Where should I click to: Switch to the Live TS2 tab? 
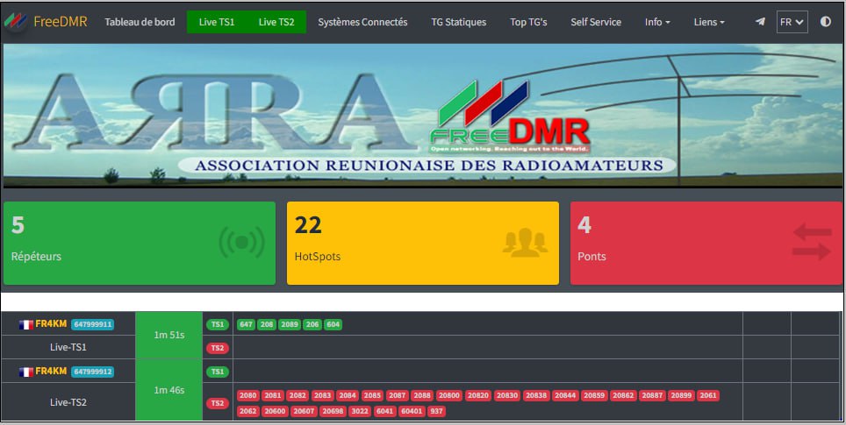click(x=276, y=22)
